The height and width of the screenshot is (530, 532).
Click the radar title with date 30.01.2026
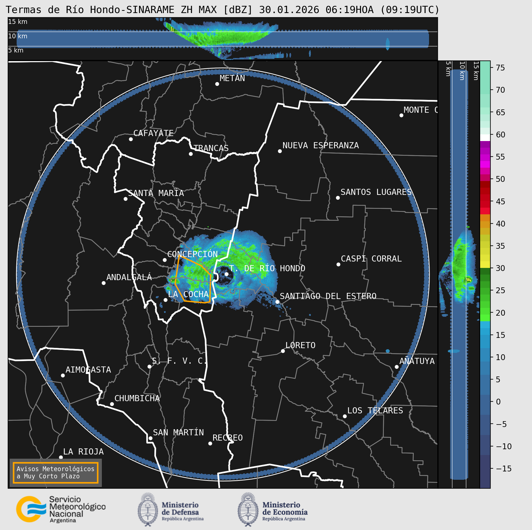click(x=223, y=10)
